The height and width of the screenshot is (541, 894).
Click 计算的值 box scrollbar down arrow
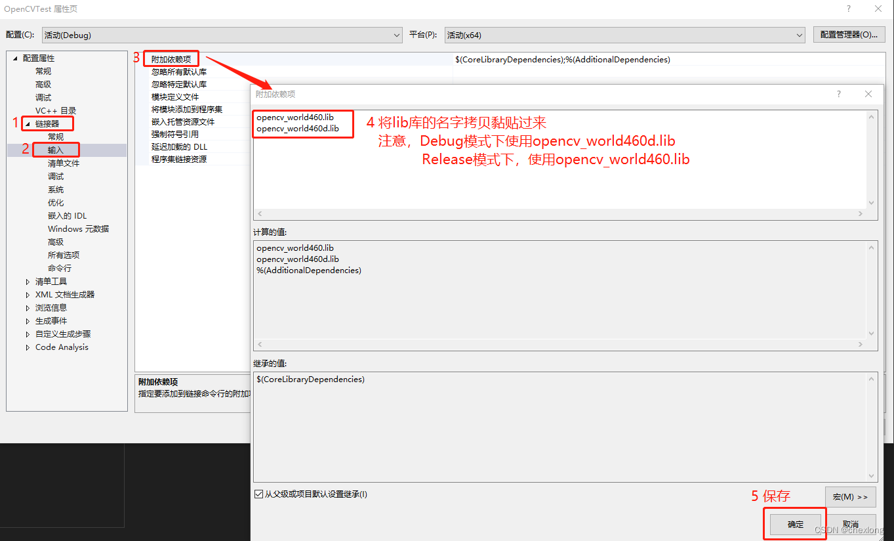[x=872, y=334]
